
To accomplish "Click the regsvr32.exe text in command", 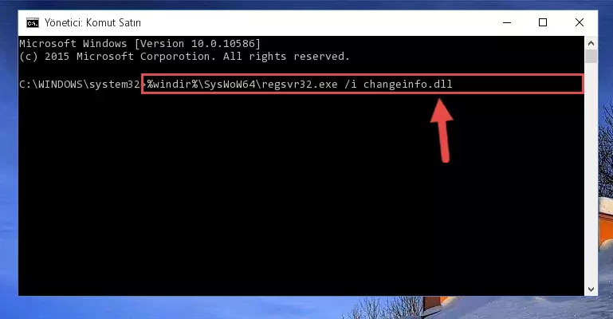I will coord(300,84).
